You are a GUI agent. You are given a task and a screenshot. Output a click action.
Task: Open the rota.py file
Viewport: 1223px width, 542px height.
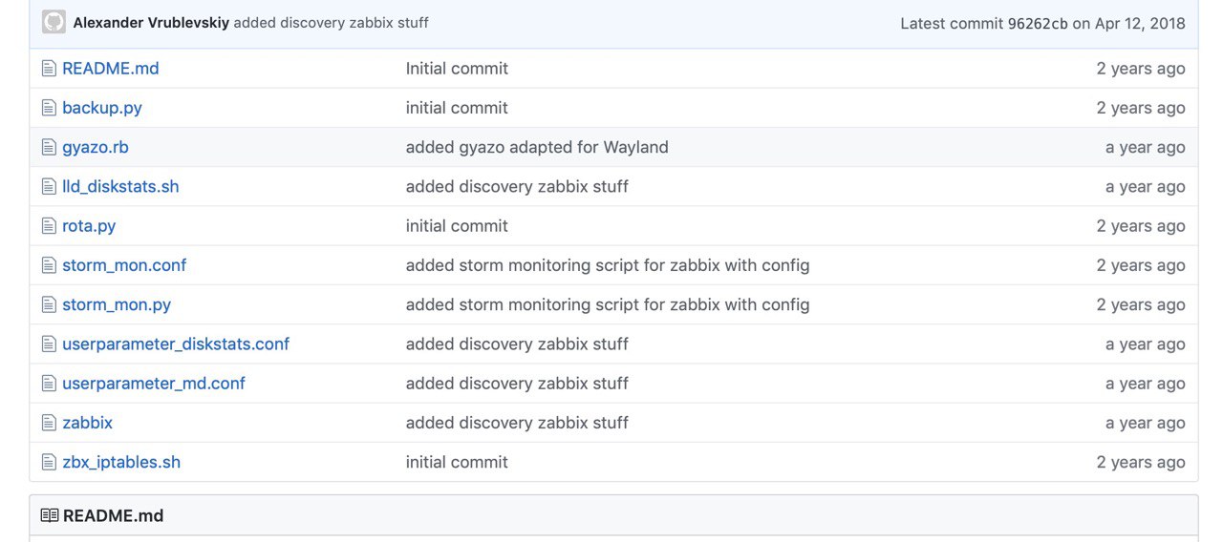coord(89,226)
